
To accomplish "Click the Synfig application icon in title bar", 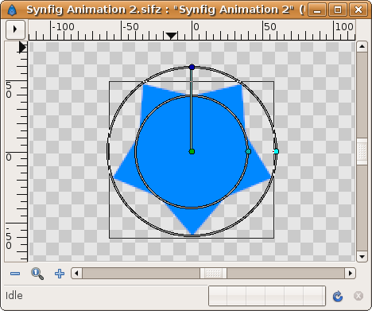I will pyautogui.click(x=12, y=10).
